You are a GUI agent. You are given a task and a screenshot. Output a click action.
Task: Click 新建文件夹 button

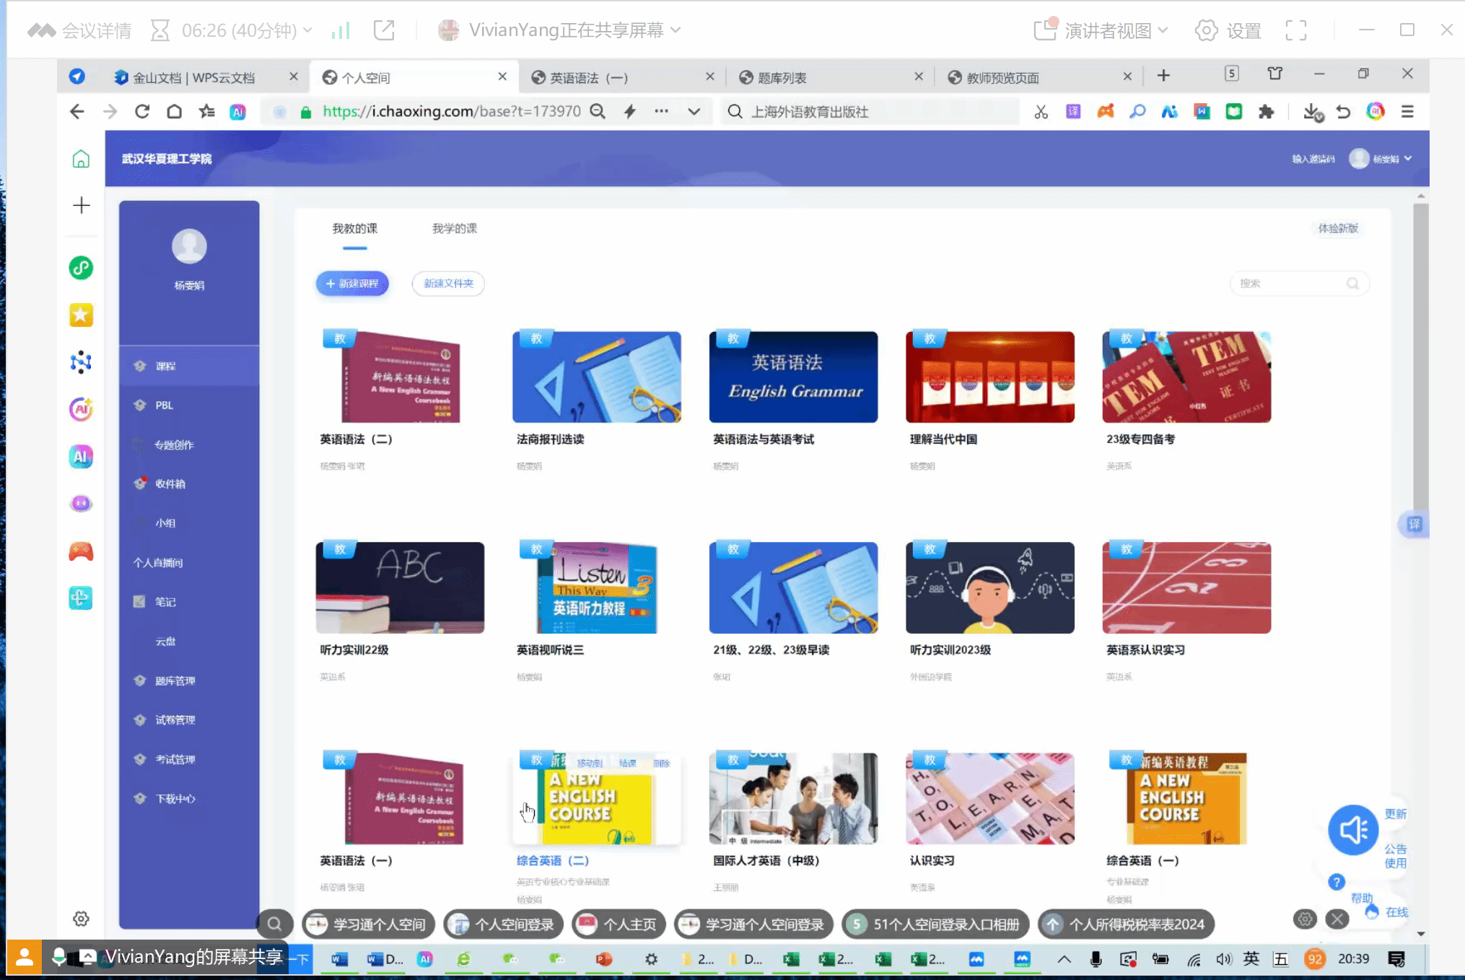point(448,284)
